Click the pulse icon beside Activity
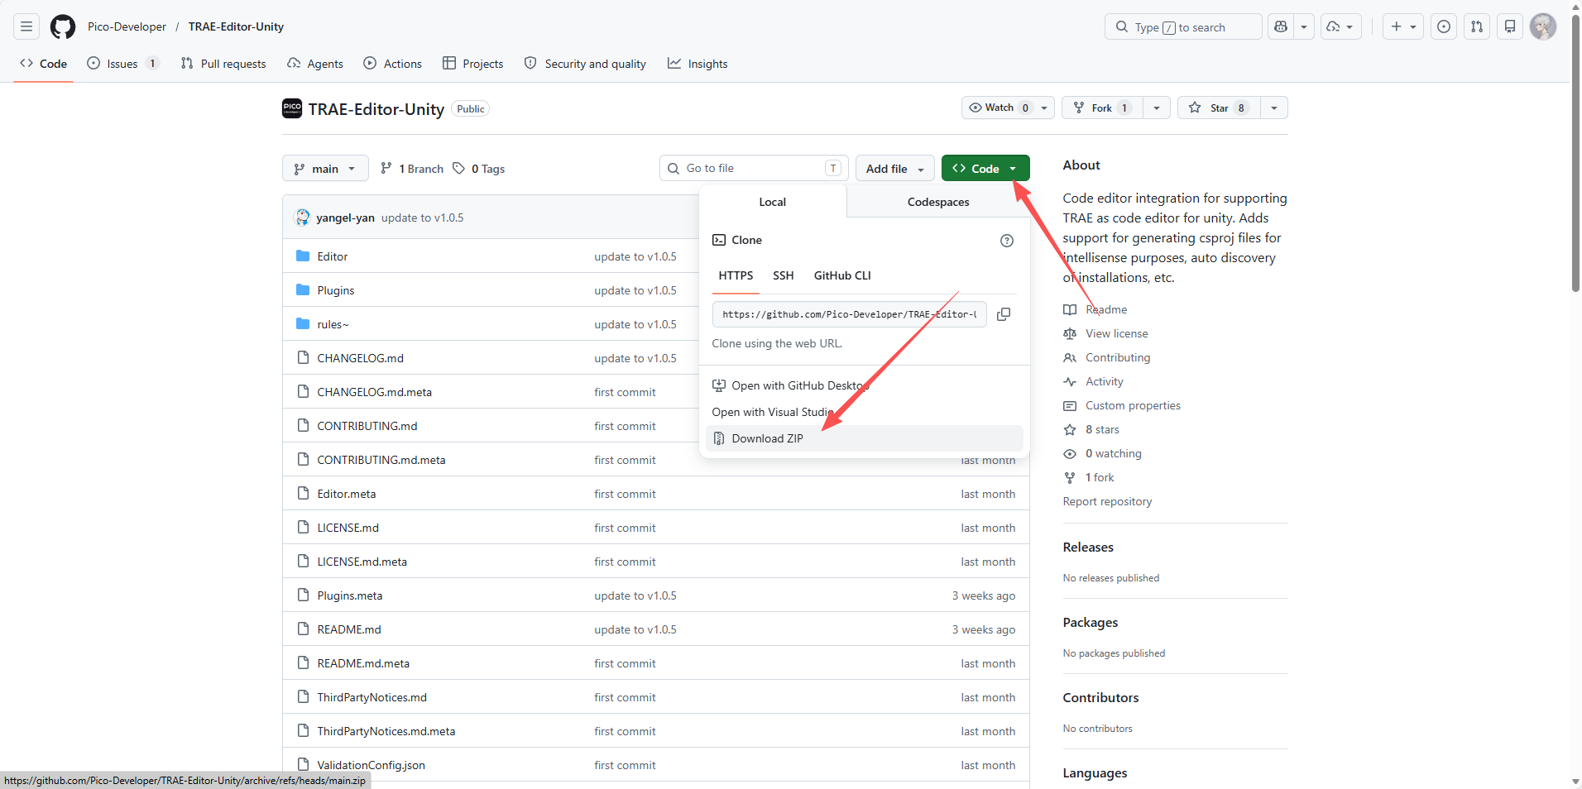This screenshot has height=789, width=1582. [1070, 381]
